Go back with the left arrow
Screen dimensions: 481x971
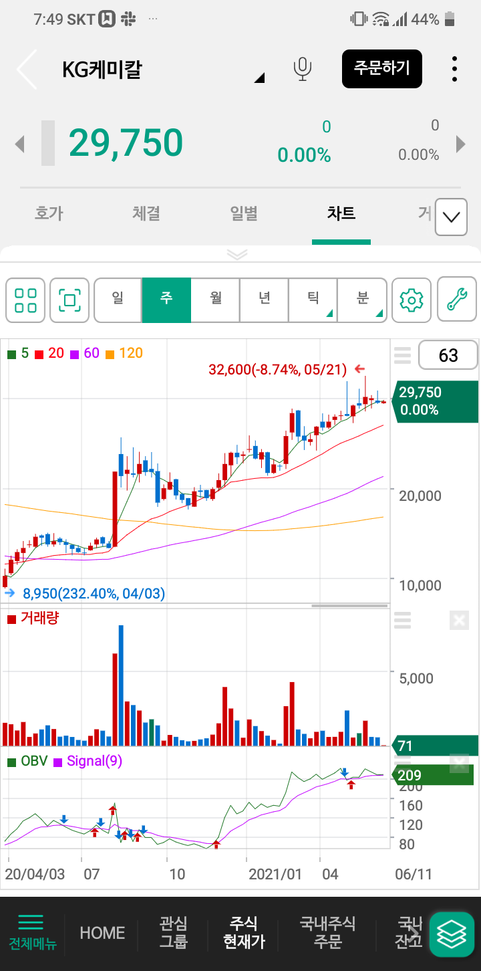tap(27, 69)
